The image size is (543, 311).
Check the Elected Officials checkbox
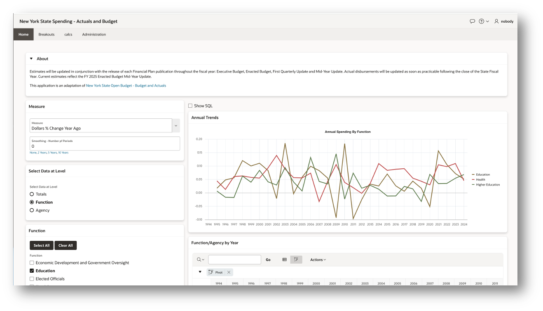click(x=32, y=279)
